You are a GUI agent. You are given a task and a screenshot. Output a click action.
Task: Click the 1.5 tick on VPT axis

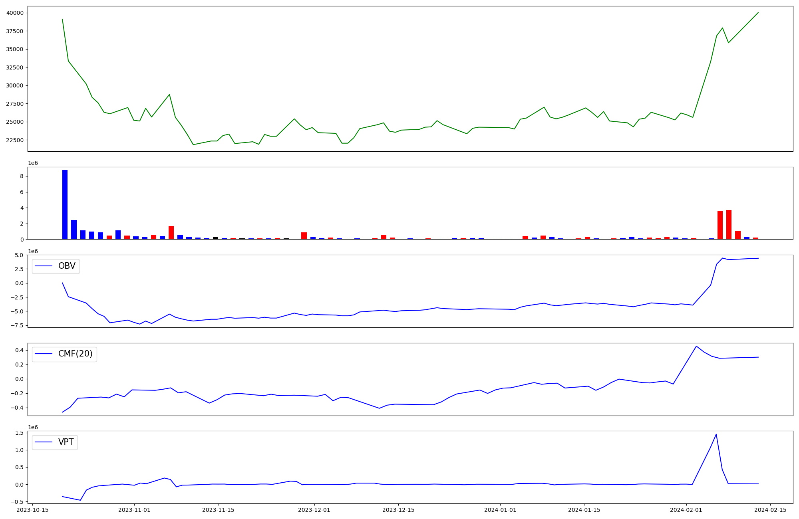pyautogui.click(x=20, y=433)
